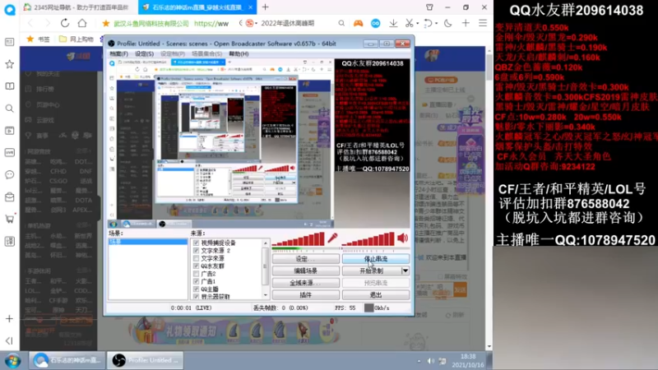Mute the desktop speaker icon in OBS
Image resolution: width=658 pixels, height=370 pixels.
click(x=402, y=238)
